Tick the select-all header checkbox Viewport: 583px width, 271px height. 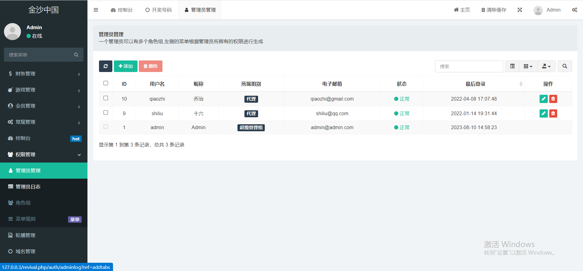(106, 83)
